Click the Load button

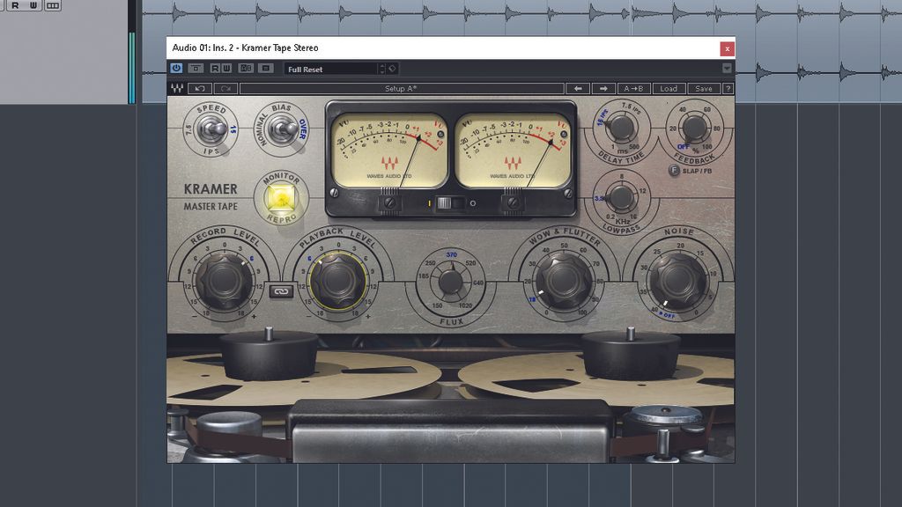671,88
